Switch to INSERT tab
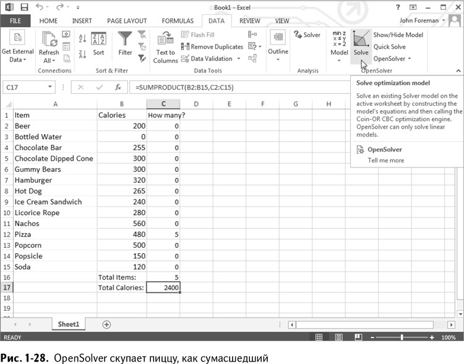The width and height of the screenshot is (464, 364). click(x=82, y=20)
